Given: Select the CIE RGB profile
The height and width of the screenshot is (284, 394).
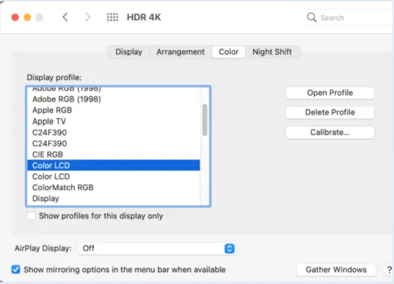Looking at the screenshot, I should (x=114, y=155).
